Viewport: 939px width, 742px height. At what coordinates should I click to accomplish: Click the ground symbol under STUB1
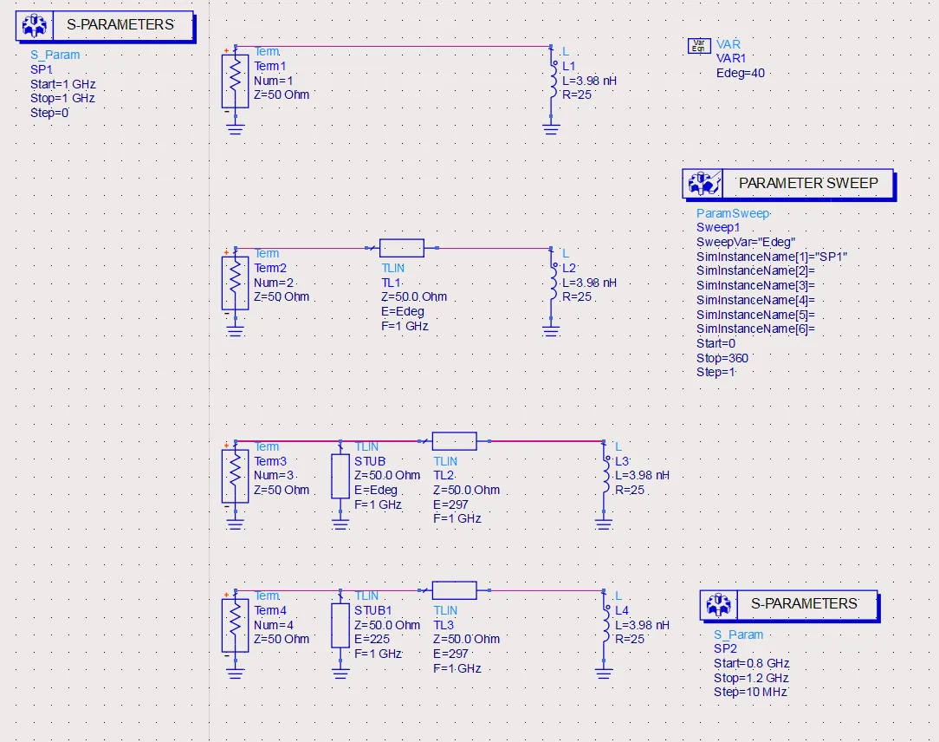pos(340,674)
